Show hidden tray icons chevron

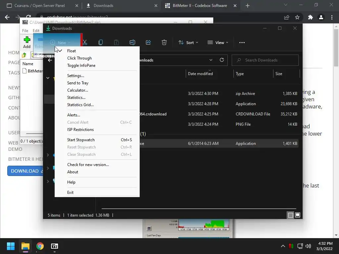[x=283, y=246]
